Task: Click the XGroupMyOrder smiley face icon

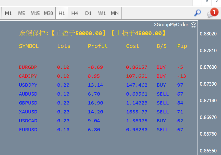Action: click(x=193, y=25)
